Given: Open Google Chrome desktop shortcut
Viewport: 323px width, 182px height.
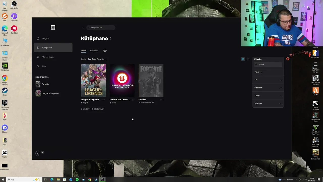Looking at the screenshot, I should click(x=5, y=79).
